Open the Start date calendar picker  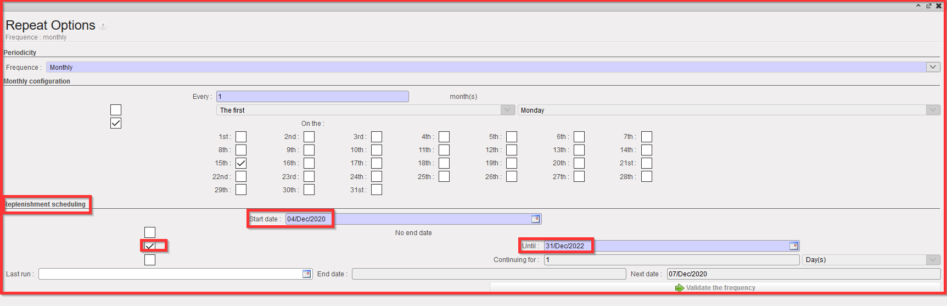(535, 219)
